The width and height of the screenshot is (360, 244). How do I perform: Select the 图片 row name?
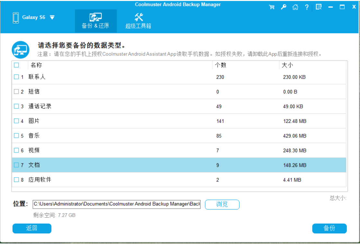[34, 121]
